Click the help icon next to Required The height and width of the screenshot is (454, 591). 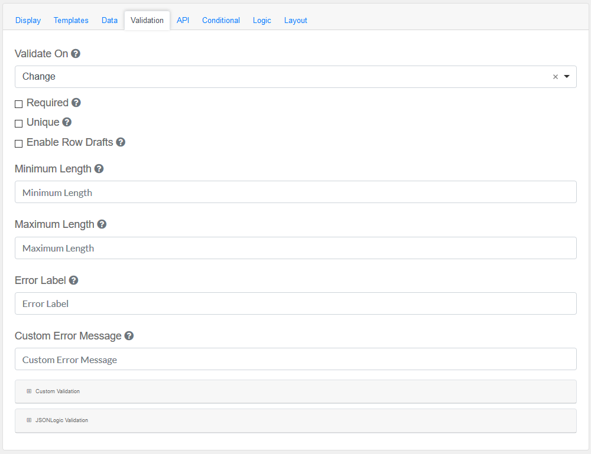tap(76, 103)
